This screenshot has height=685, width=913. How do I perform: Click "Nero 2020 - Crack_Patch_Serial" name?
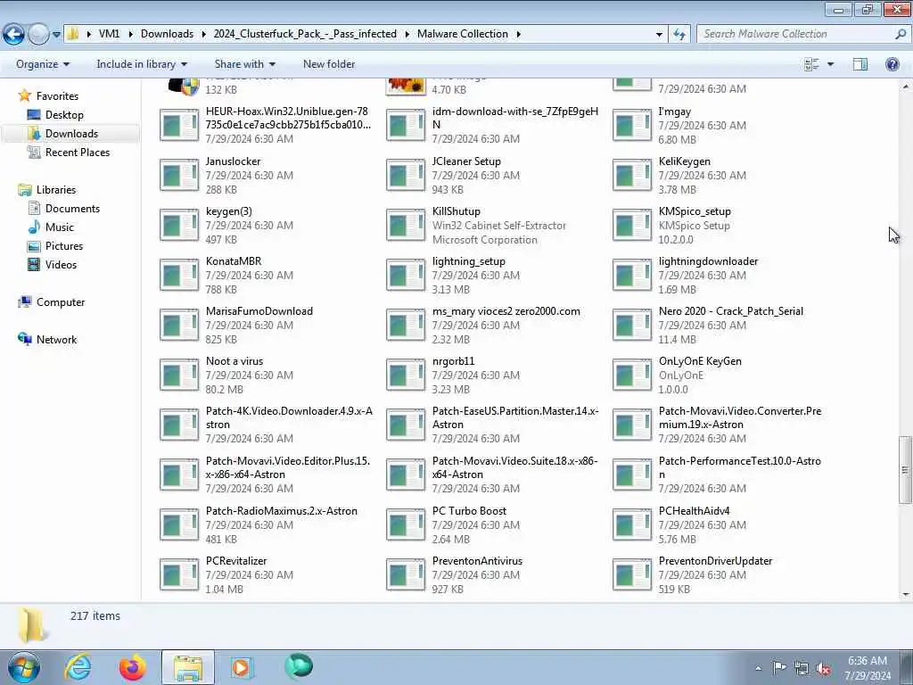click(731, 311)
